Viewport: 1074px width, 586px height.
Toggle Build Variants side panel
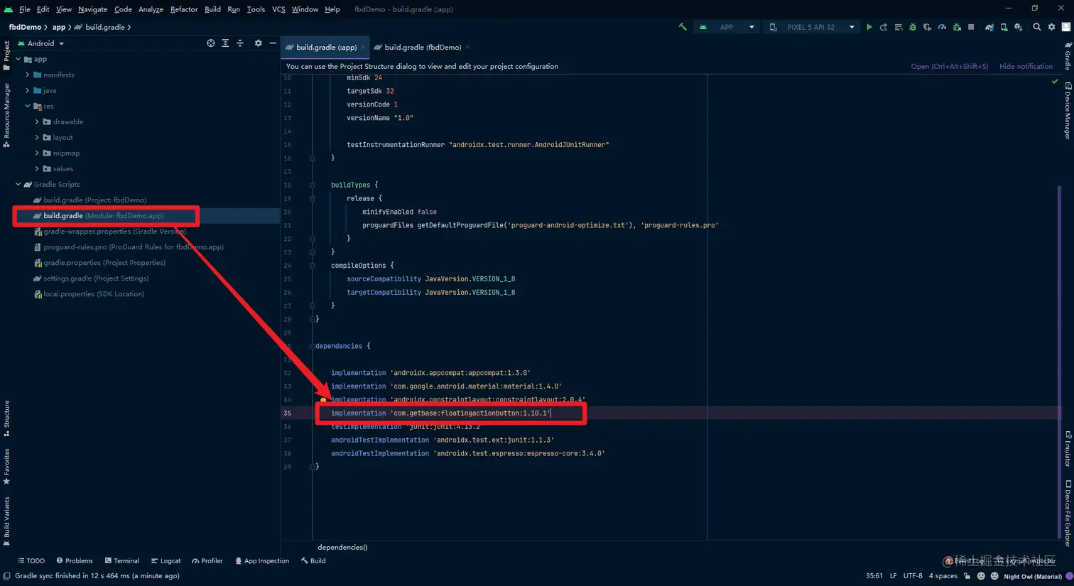(x=6, y=521)
